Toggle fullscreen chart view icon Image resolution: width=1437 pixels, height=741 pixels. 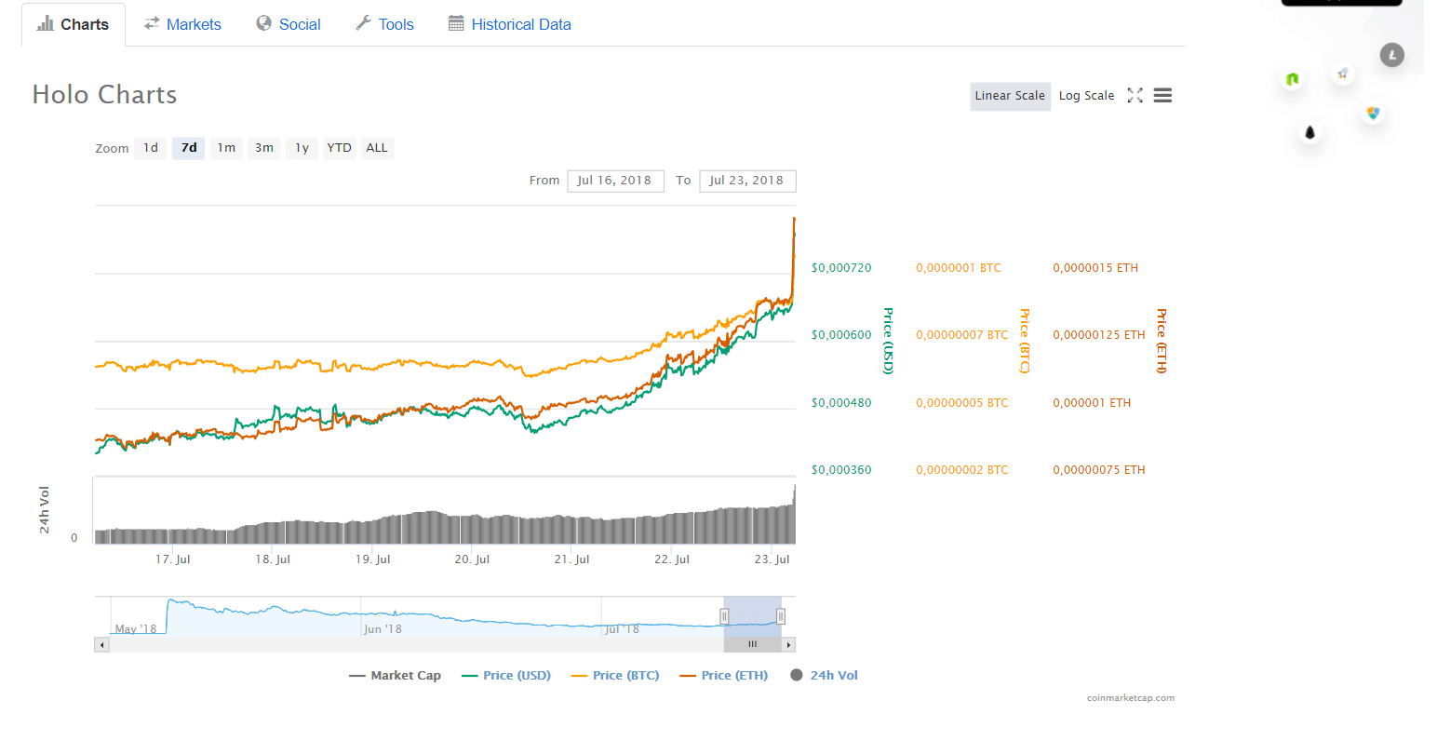(x=1135, y=96)
